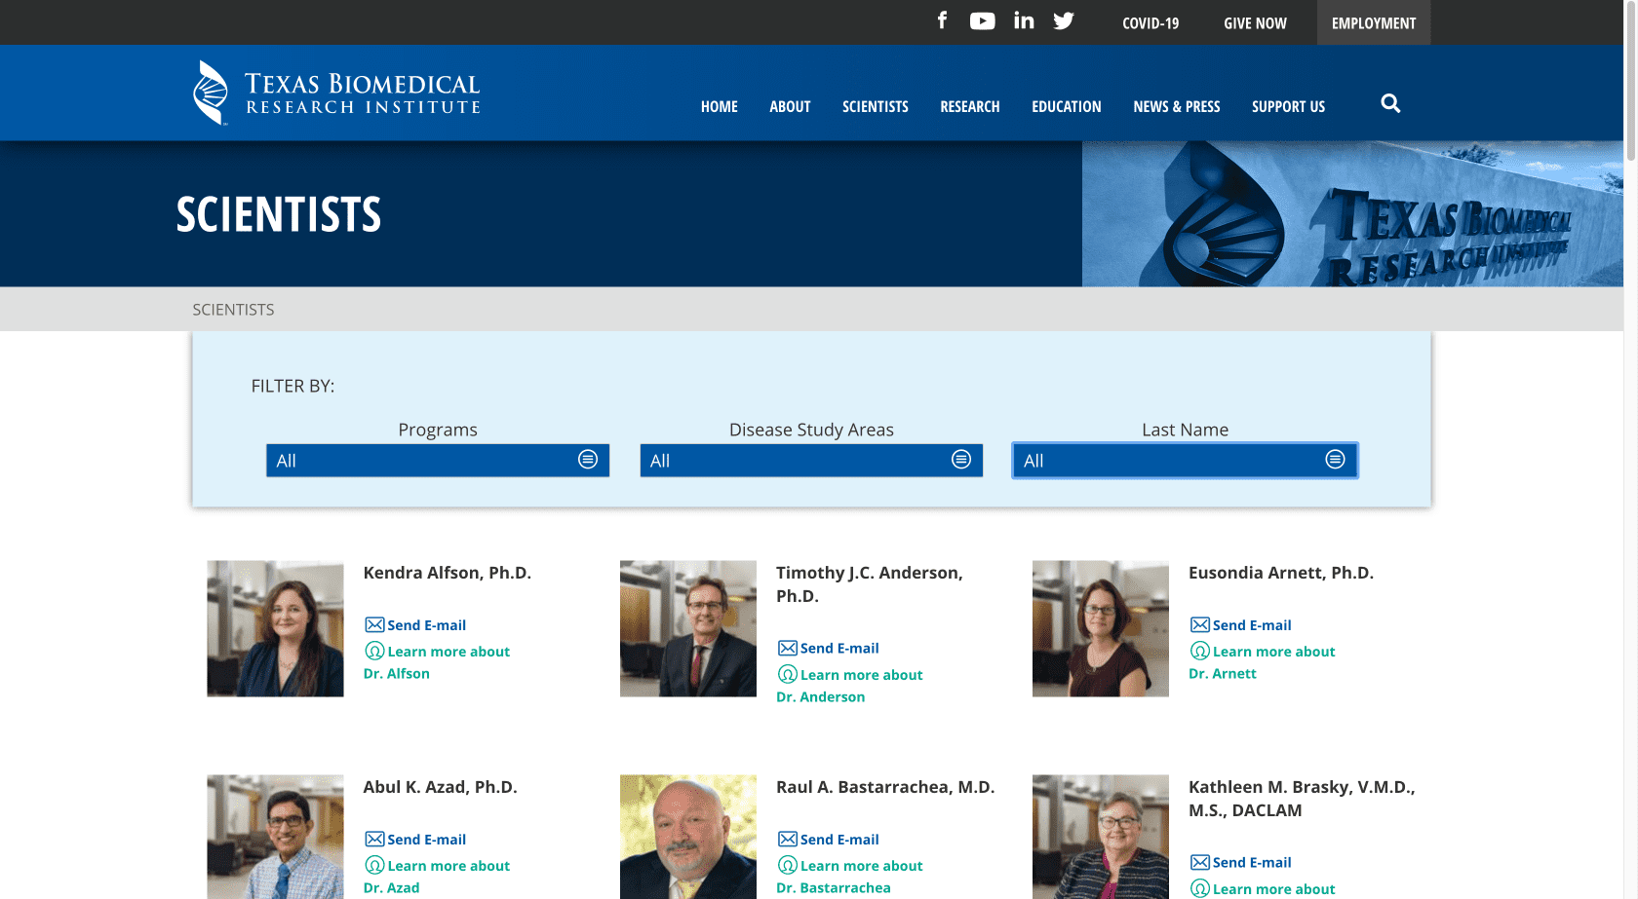
Task: Learn more about Dr. Anderson
Action: pyautogui.click(x=849, y=686)
